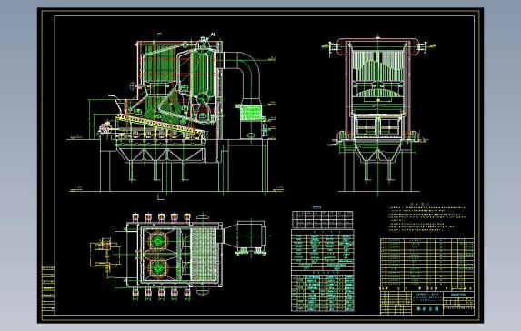Viewport: 521px width, 331px height.
Task: Click the cyan specification parameter table
Action: [322, 270]
